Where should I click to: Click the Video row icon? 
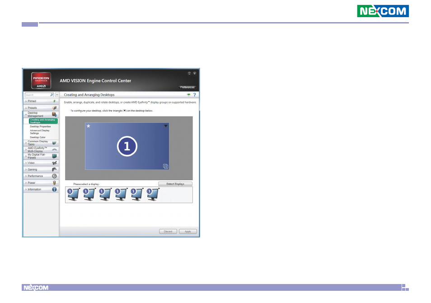tap(54, 163)
